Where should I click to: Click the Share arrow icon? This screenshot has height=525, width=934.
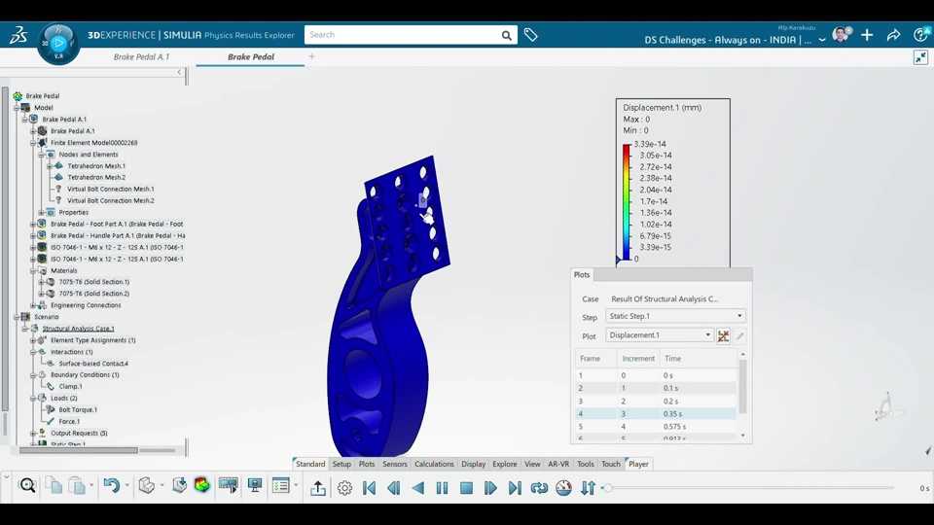(893, 35)
